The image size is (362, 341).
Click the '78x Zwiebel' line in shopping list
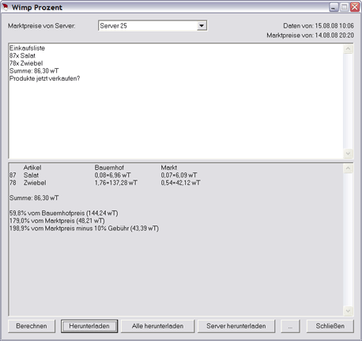(x=26, y=63)
